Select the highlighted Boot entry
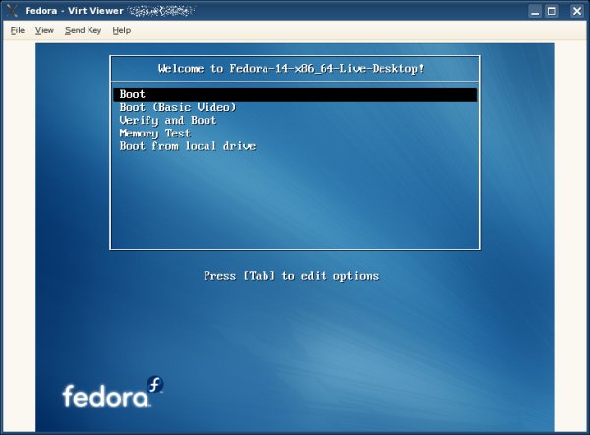The image size is (590, 435). [x=295, y=94]
